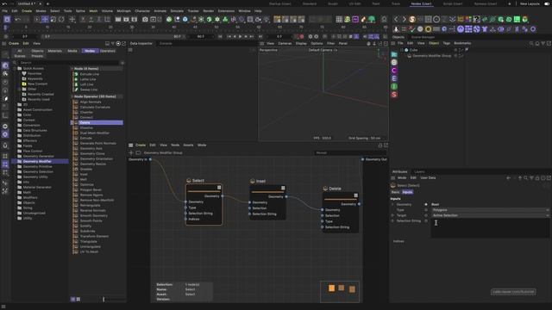Click the green badge icon above red S
The image size is (552, 310).
coord(394,86)
